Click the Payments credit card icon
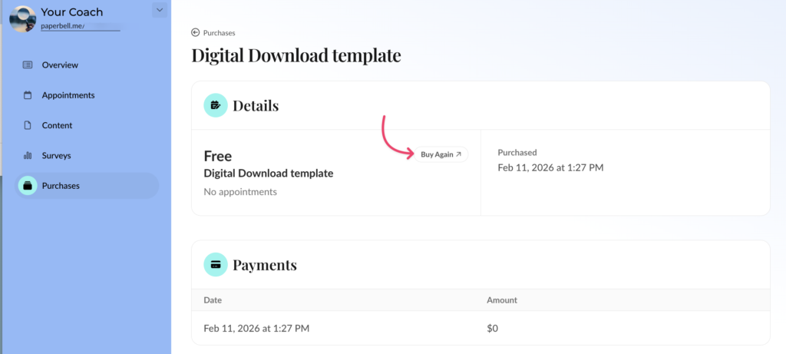Screen dimensions: 786x354 pyautogui.click(x=215, y=265)
